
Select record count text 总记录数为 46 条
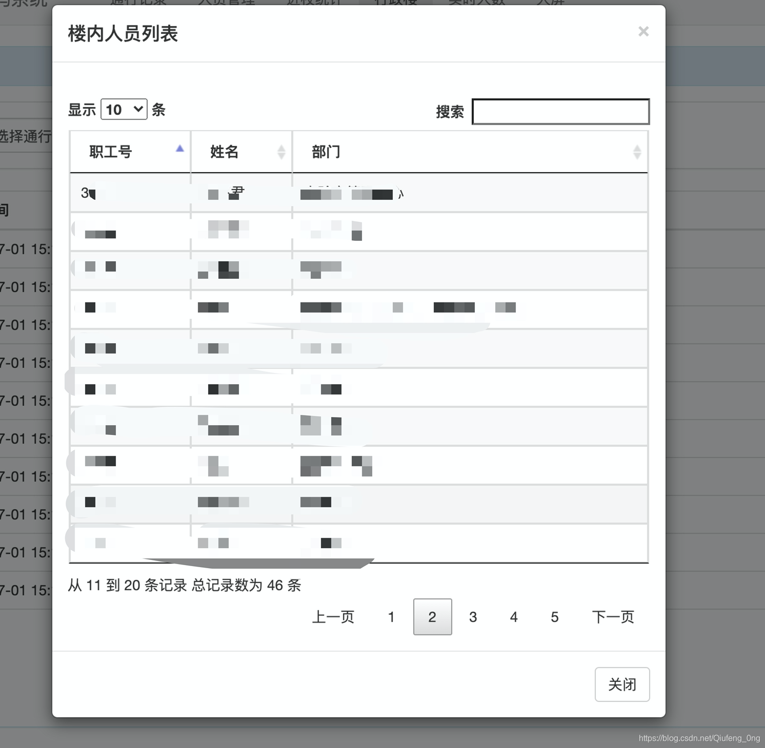[246, 585]
